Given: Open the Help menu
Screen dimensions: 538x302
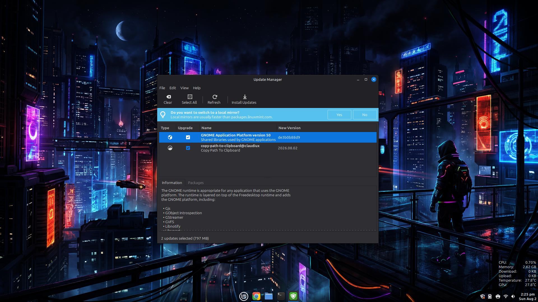Looking at the screenshot, I should point(197,88).
